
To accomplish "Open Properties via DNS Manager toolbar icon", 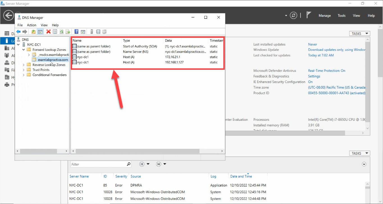I will (55, 32).
